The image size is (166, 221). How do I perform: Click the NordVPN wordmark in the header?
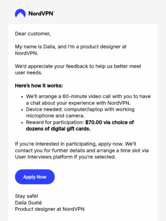(41, 13)
